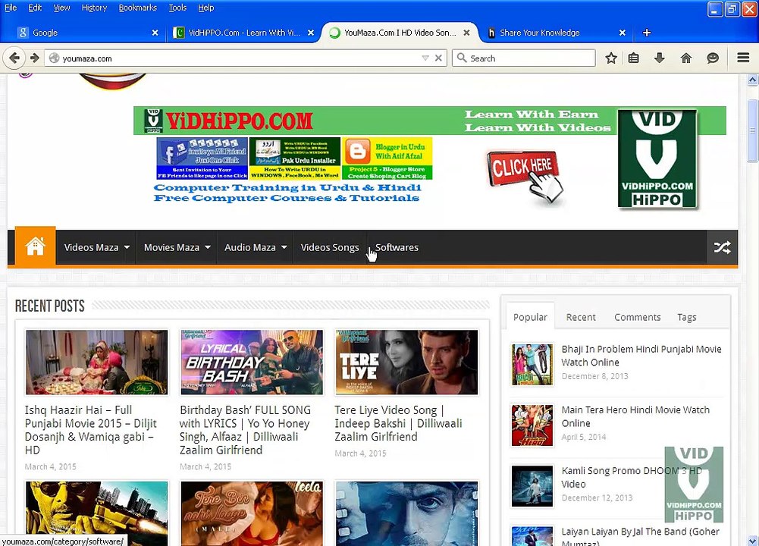Click the Tere Bin Nahi Laage thumbnail
This screenshot has width=759, height=546.
click(252, 513)
